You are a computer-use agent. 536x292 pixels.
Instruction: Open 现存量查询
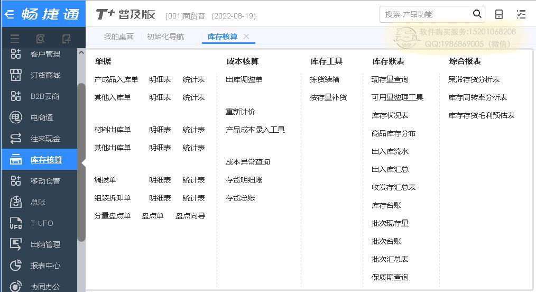(390, 79)
